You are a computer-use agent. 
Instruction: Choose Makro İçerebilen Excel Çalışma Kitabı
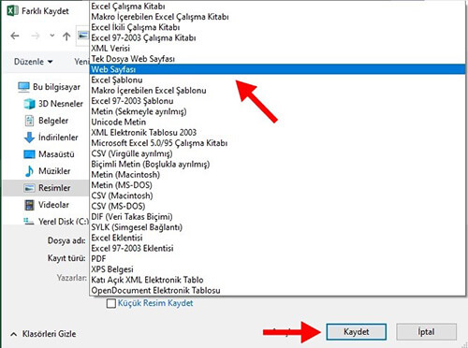pyautogui.click(x=278, y=17)
